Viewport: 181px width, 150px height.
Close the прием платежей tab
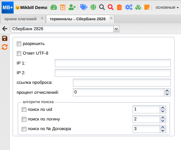pos(42,18)
